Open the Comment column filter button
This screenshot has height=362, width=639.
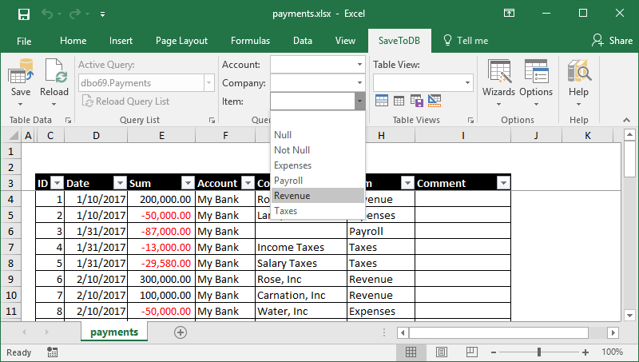tap(504, 184)
